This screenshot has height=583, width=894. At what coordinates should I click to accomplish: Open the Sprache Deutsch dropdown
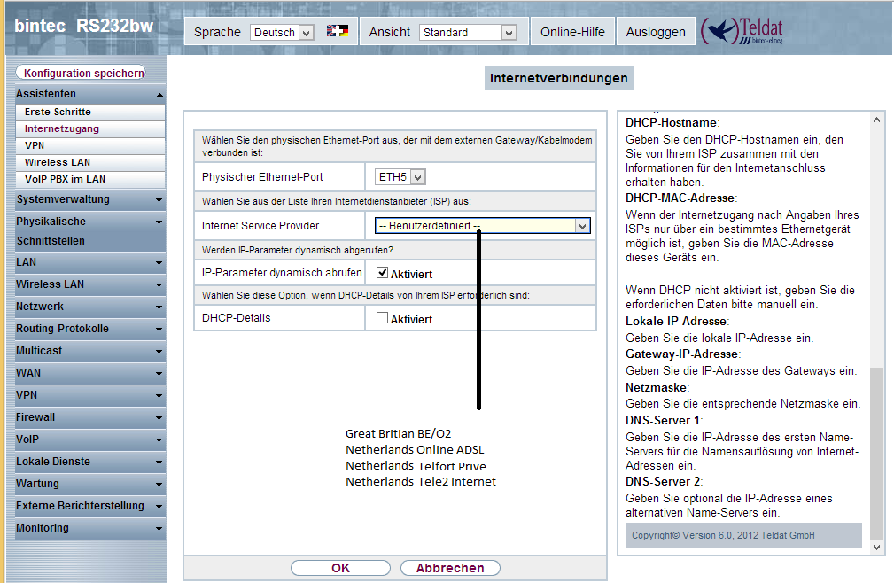[x=282, y=33]
